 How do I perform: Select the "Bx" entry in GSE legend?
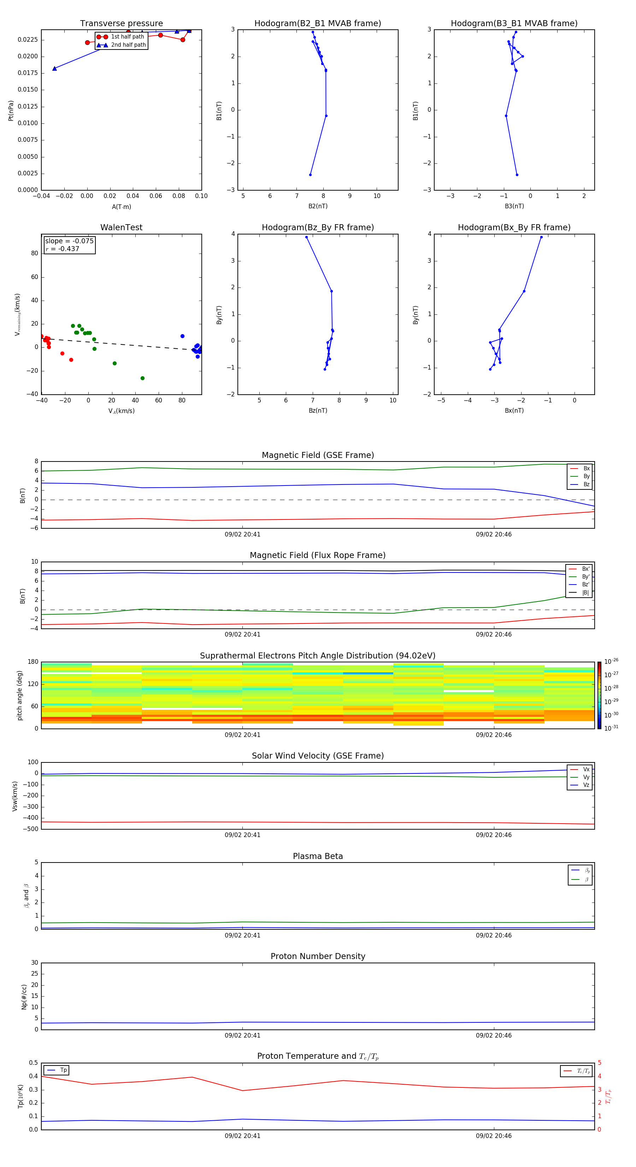click(x=580, y=469)
